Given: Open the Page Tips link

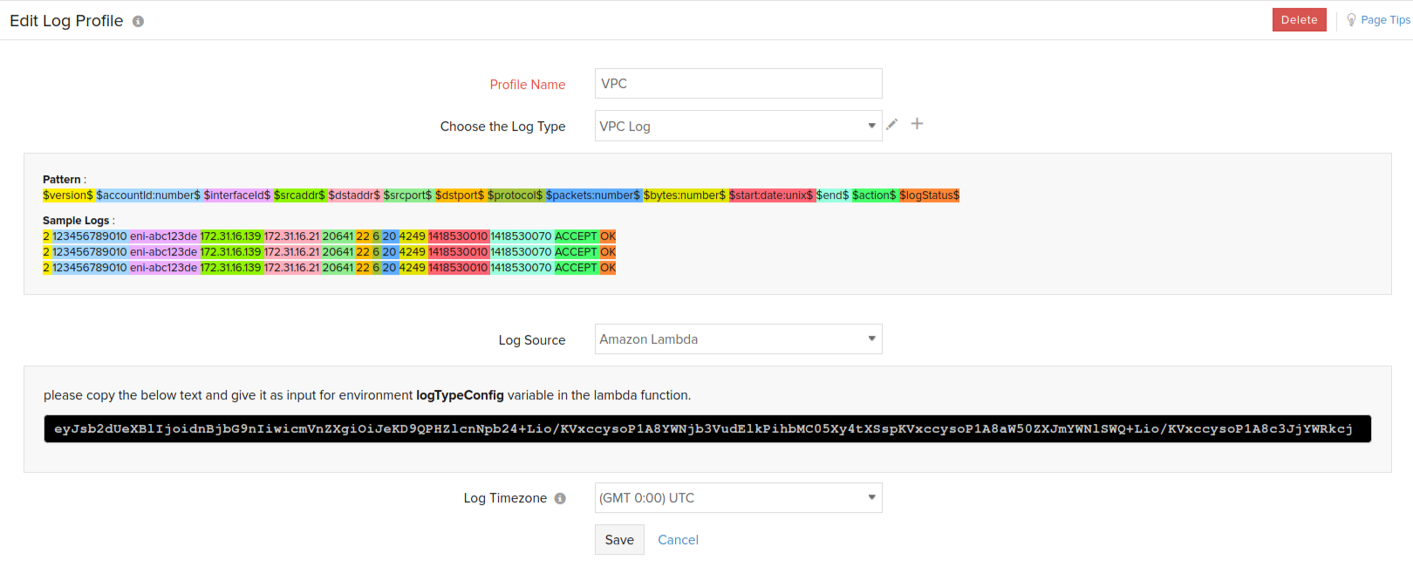Looking at the screenshot, I should (1385, 20).
